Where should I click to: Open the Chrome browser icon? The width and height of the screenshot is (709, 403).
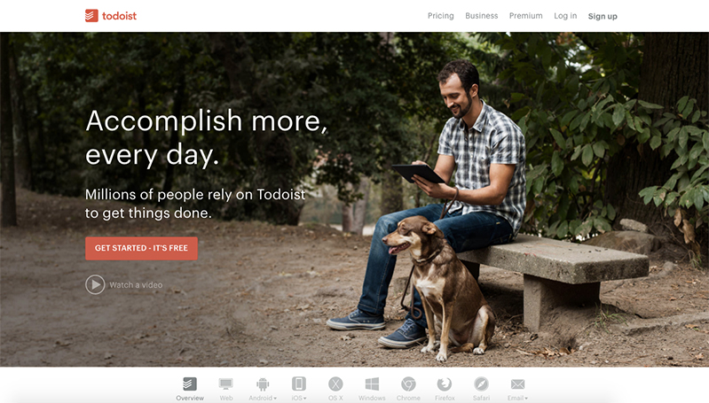click(408, 384)
